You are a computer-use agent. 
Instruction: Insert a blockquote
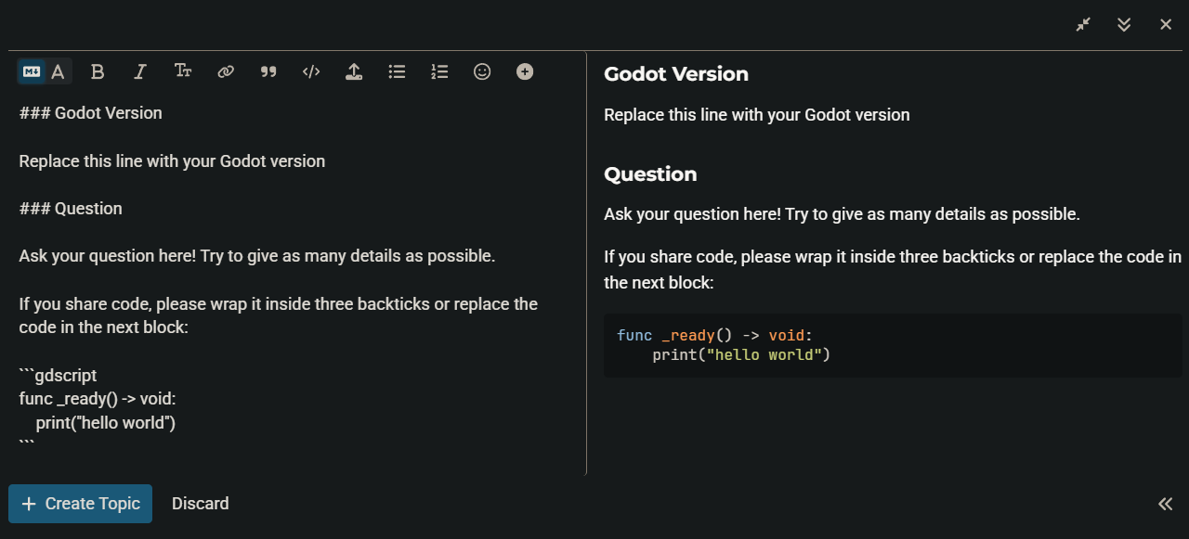point(268,71)
